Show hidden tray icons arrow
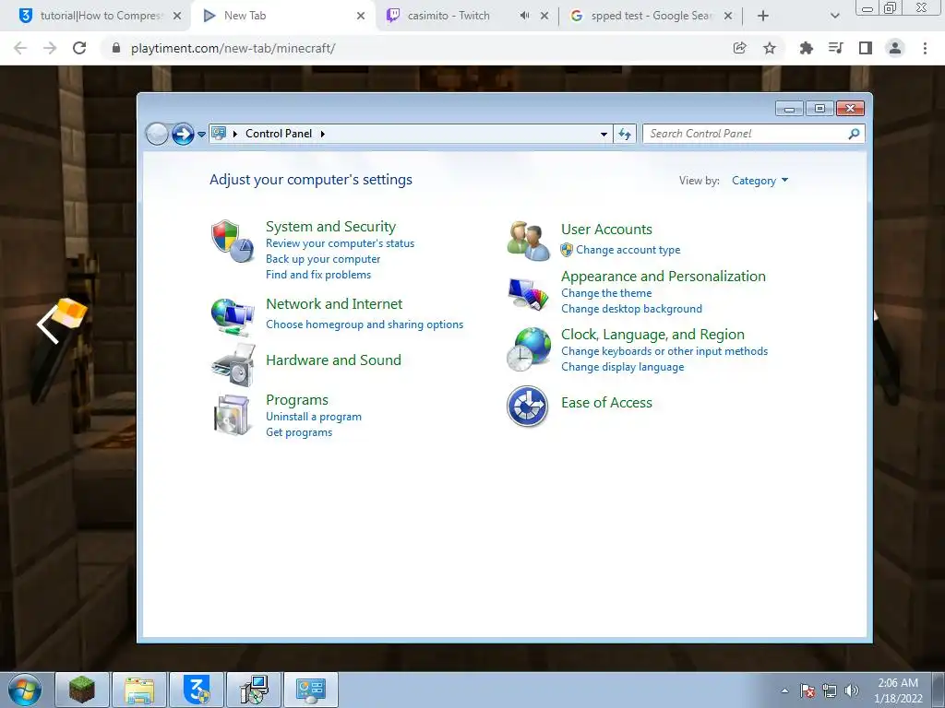Screen dimensions: 945x708 coord(784,690)
